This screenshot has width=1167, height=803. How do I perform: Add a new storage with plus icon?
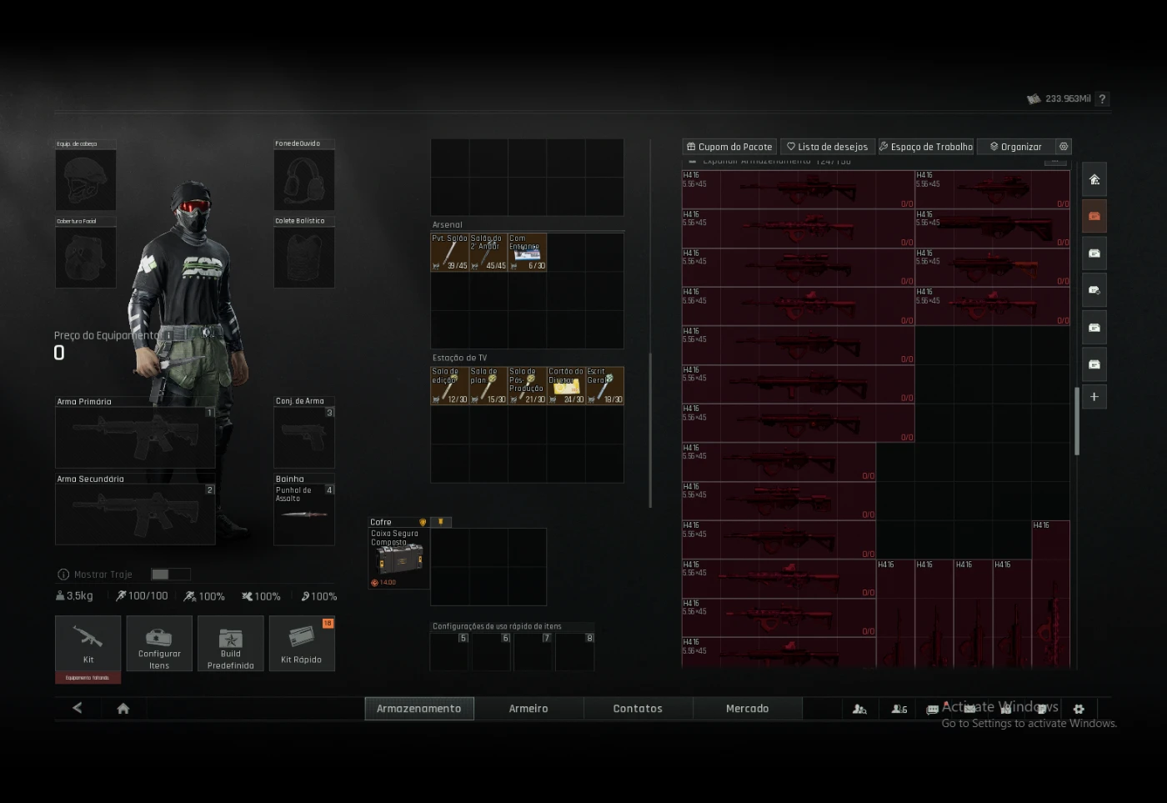[x=1094, y=397]
